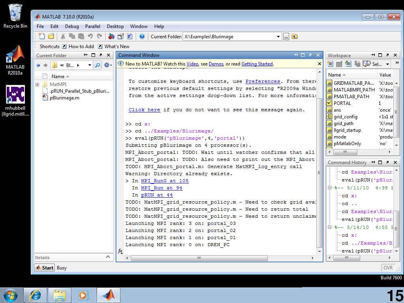Screen dimensions: 404x303
Task: Open the Help menu
Action: pos(159,26)
